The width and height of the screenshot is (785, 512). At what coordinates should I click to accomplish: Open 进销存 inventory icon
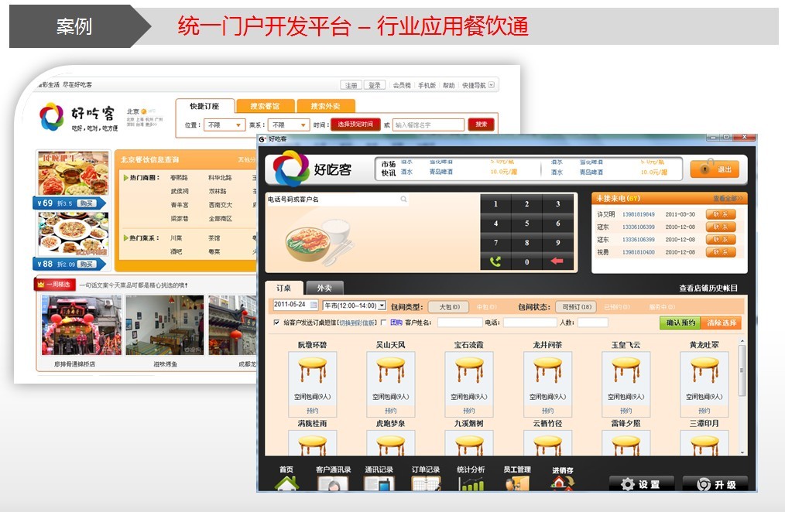pos(562,483)
